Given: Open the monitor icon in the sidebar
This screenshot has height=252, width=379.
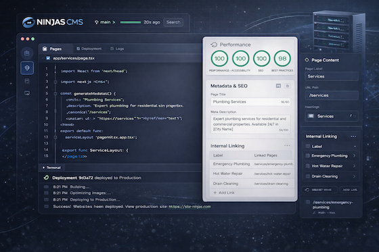Looking at the screenshot, I should click(27, 93).
